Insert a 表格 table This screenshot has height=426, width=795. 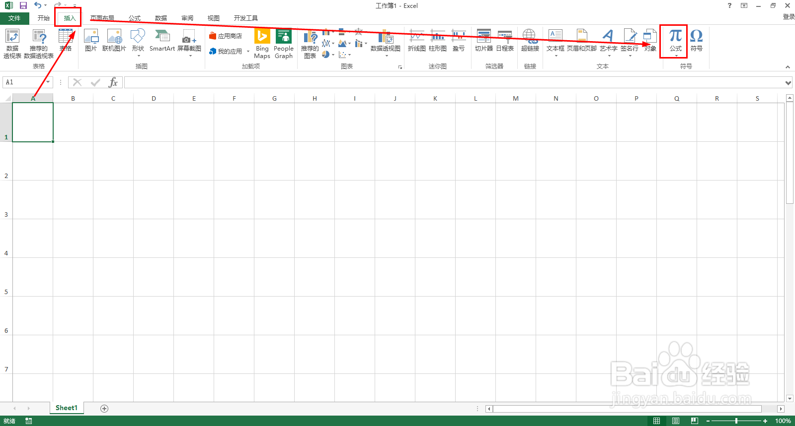coord(66,41)
